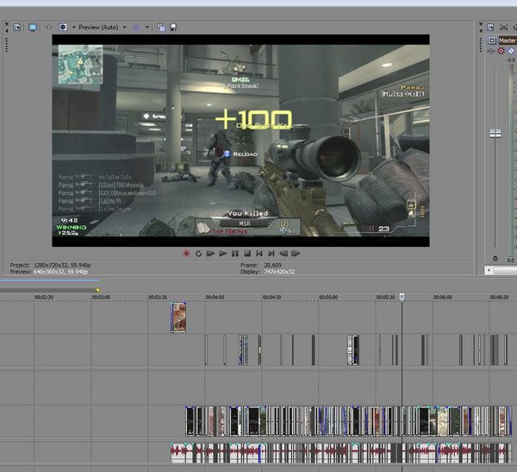Image resolution: width=517 pixels, height=472 pixels.
Task: Open Master FX icon next to red gear
Action: click(491, 51)
